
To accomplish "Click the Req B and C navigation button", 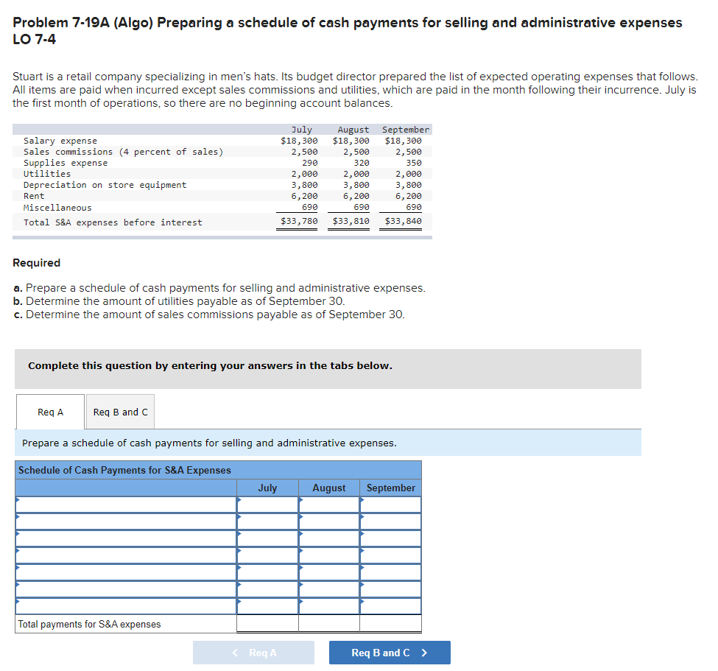I will point(390,652).
